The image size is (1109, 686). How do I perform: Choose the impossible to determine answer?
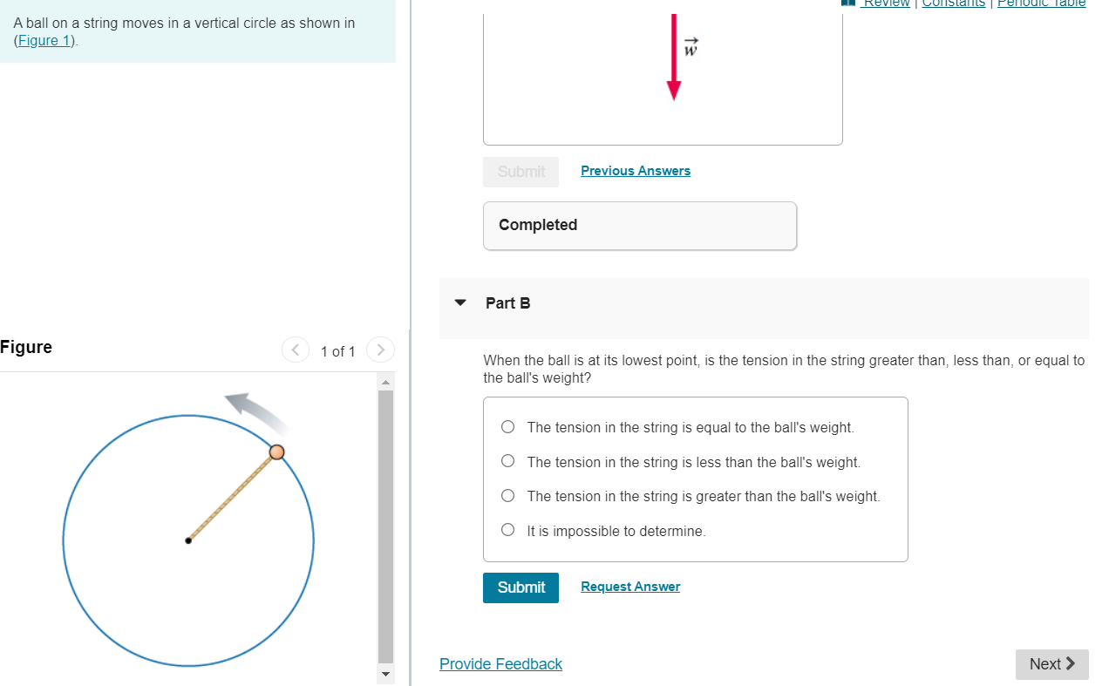(x=507, y=529)
